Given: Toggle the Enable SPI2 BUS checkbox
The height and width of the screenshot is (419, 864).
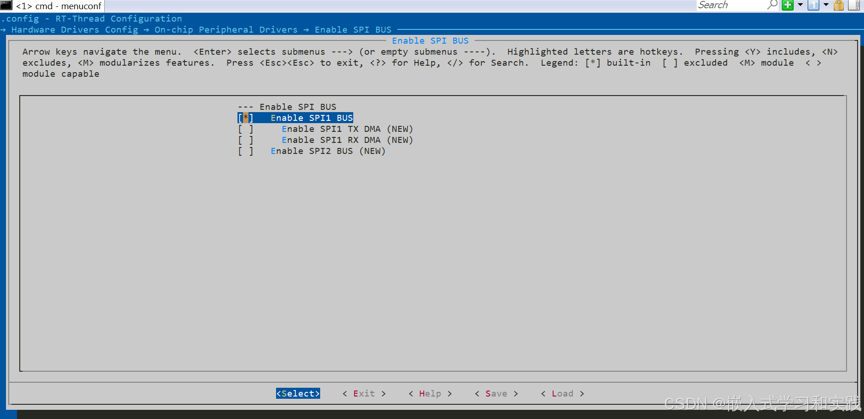Looking at the screenshot, I should [245, 151].
